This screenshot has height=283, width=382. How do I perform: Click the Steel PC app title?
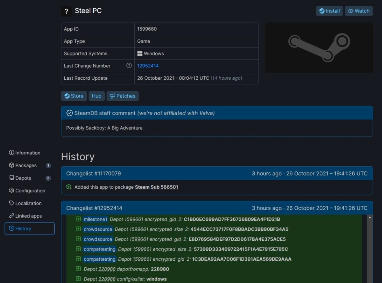pyautogui.click(x=88, y=11)
